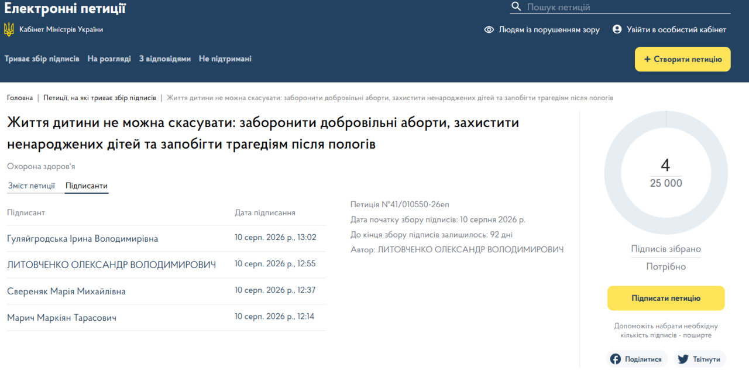The image size is (749, 374).
Task: Click the date 10 серп. 2026 р., 13:02
Action: tap(276, 237)
